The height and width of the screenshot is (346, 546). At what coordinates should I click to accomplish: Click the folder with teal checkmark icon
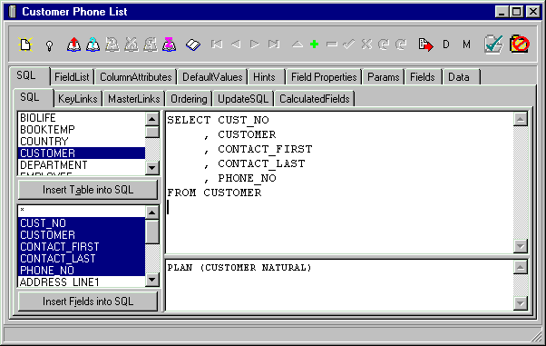[x=493, y=44]
